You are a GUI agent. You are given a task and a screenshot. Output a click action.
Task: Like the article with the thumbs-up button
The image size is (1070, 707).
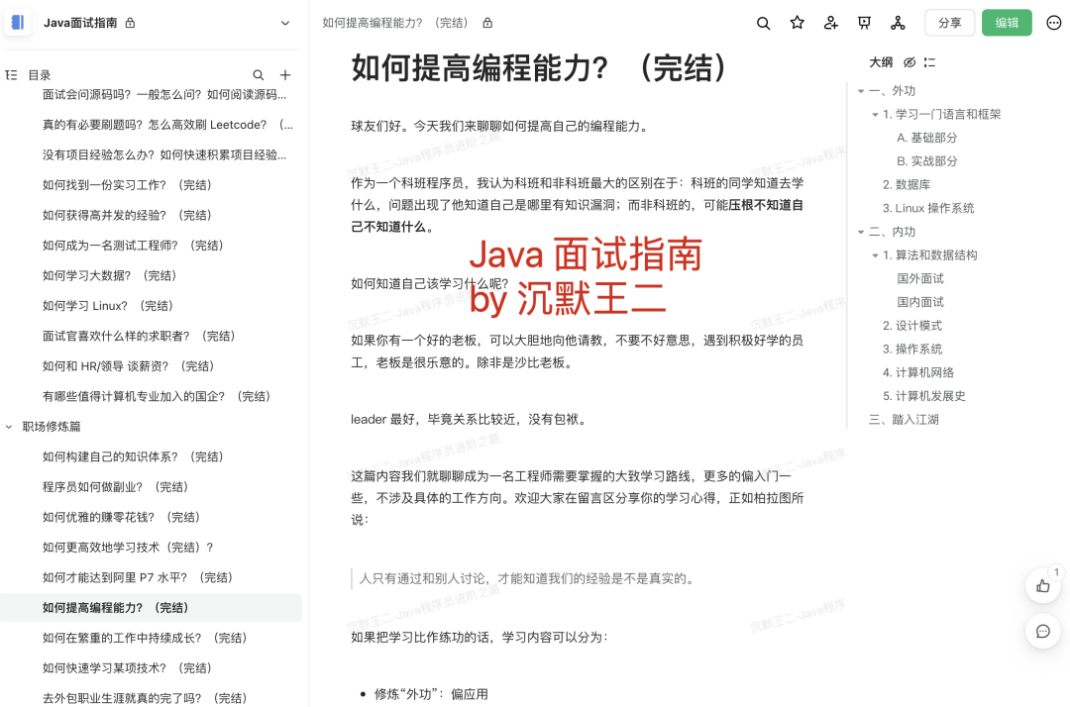1042,585
